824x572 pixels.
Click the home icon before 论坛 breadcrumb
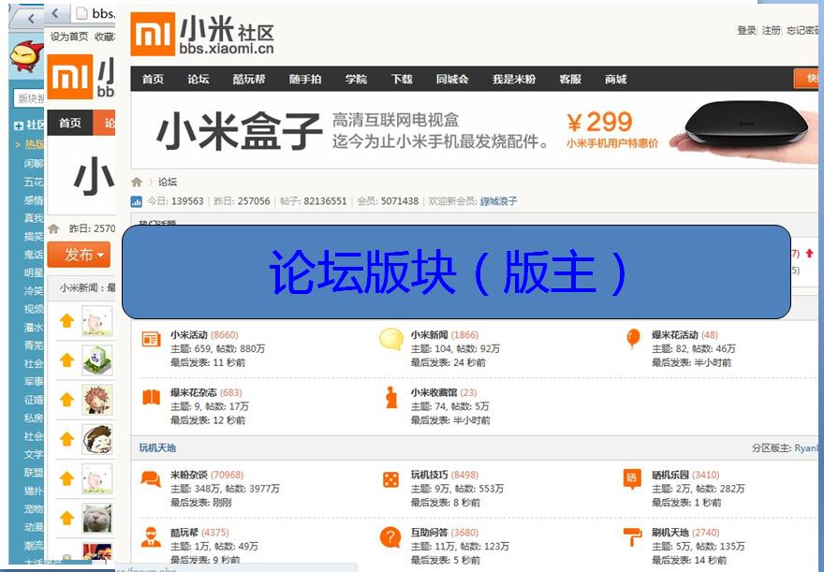click(x=137, y=183)
